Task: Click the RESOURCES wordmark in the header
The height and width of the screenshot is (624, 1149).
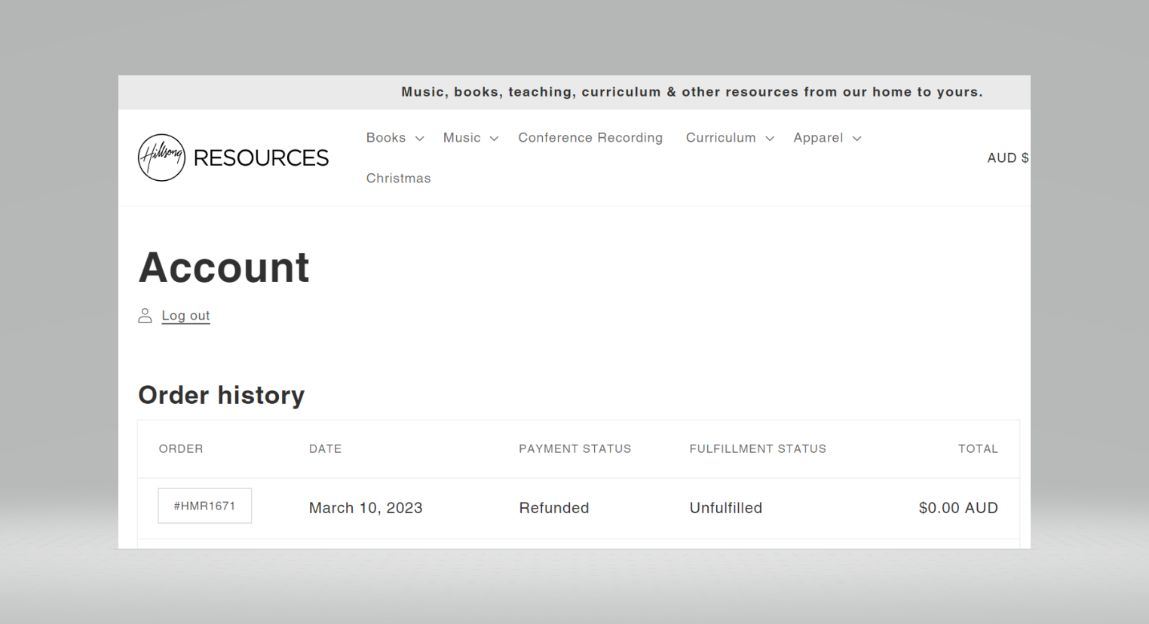Action: click(x=261, y=158)
